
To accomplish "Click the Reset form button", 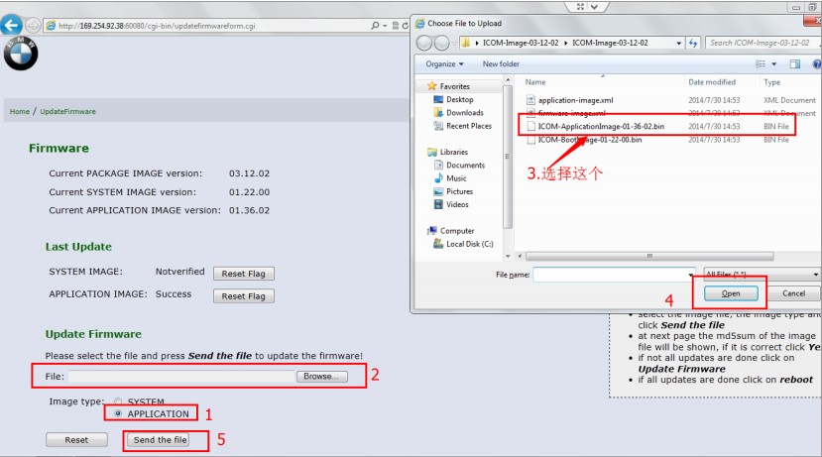I will pos(76,440).
